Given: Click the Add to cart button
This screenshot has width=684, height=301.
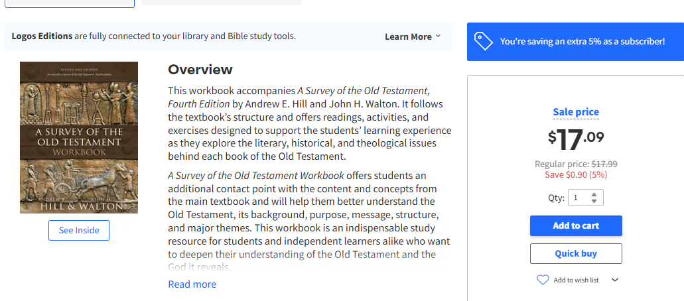Looking at the screenshot, I should 576,225.
